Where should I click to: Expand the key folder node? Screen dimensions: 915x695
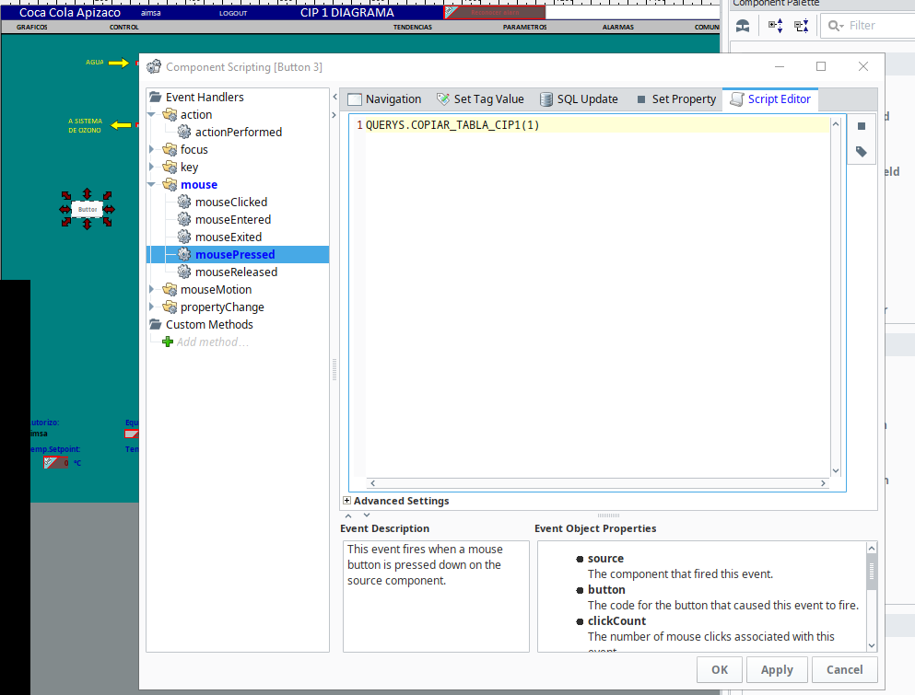coord(152,168)
